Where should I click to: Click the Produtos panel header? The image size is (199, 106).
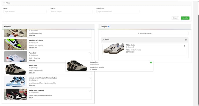48,27
